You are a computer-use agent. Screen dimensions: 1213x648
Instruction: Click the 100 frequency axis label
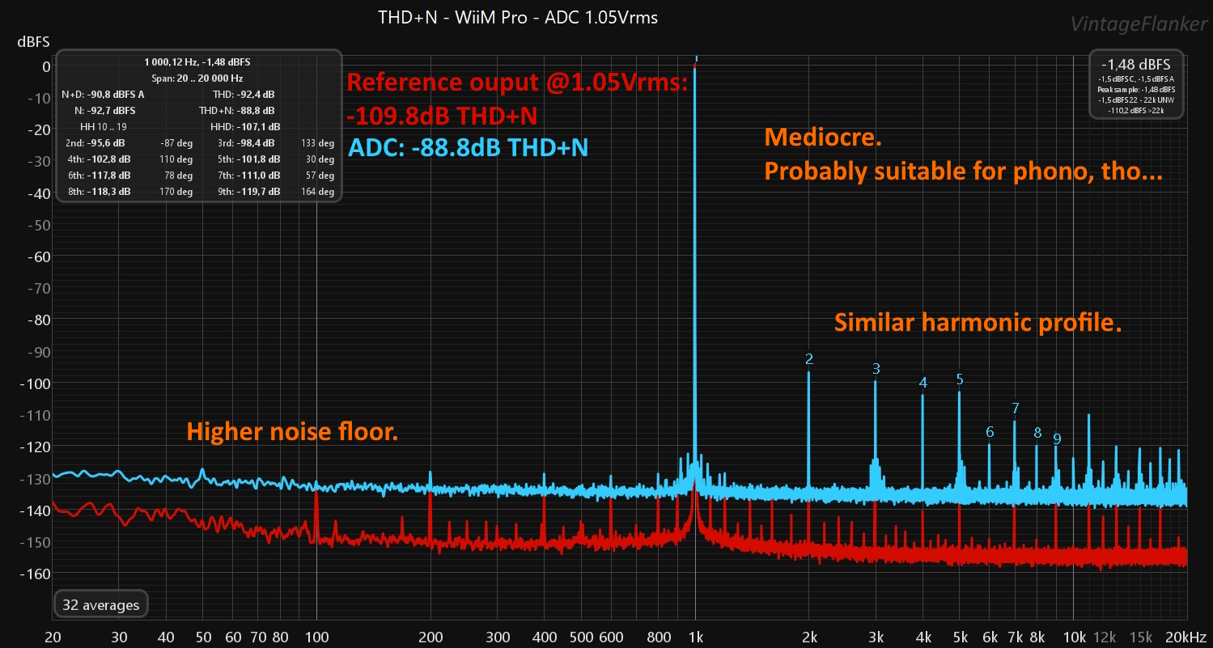tap(316, 636)
